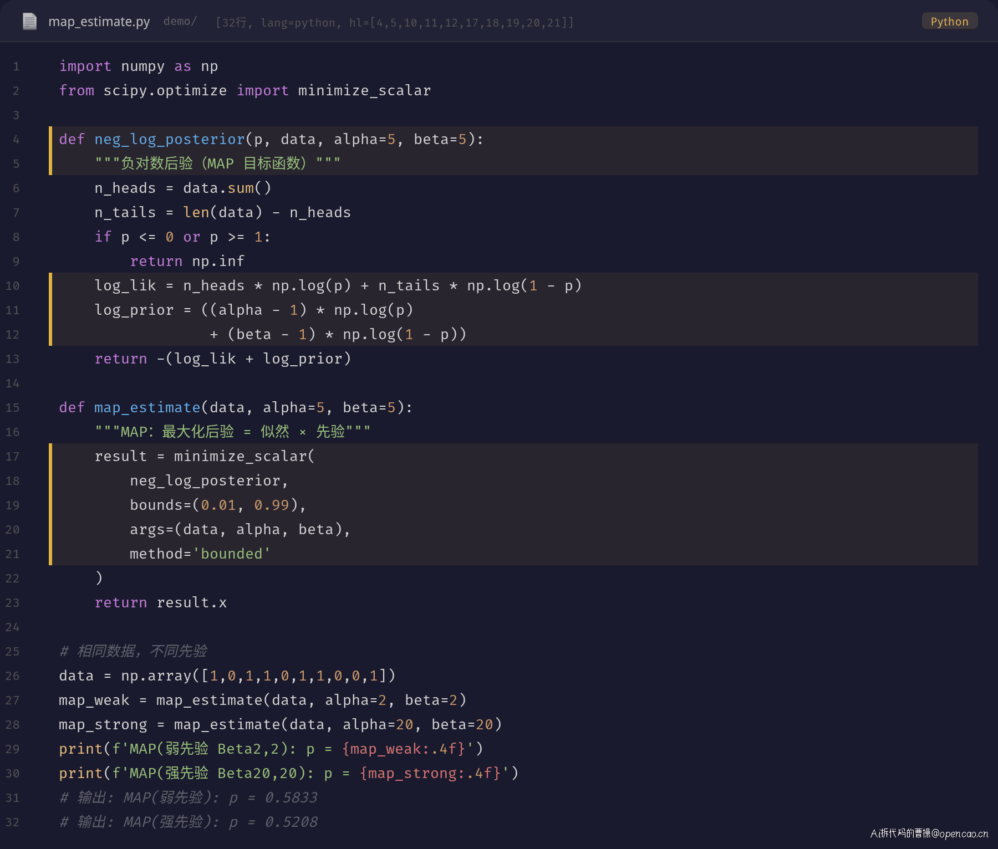Click 'args=(data, alpha, beta),' line
Screen dimensions: 998x849
tap(240, 530)
